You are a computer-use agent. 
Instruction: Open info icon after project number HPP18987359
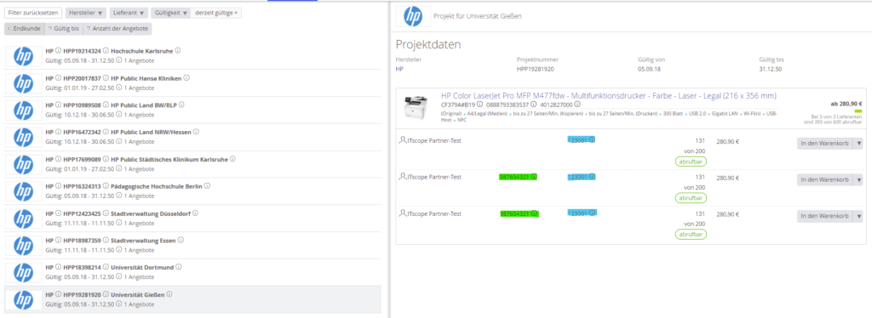tap(106, 241)
